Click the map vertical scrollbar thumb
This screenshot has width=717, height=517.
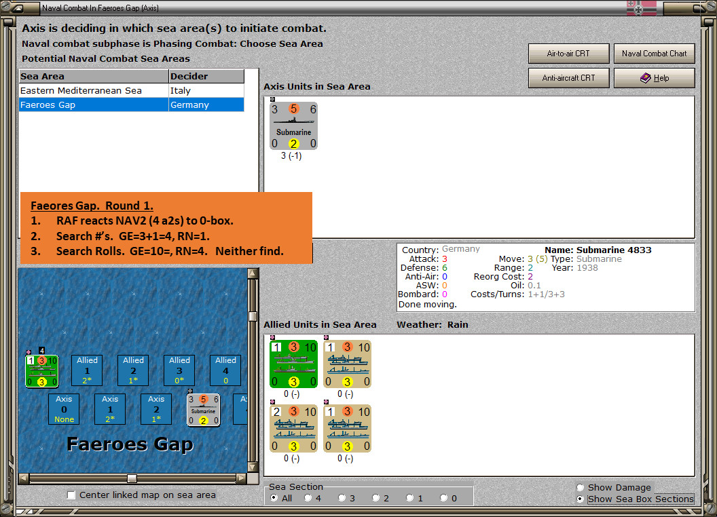(x=253, y=316)
